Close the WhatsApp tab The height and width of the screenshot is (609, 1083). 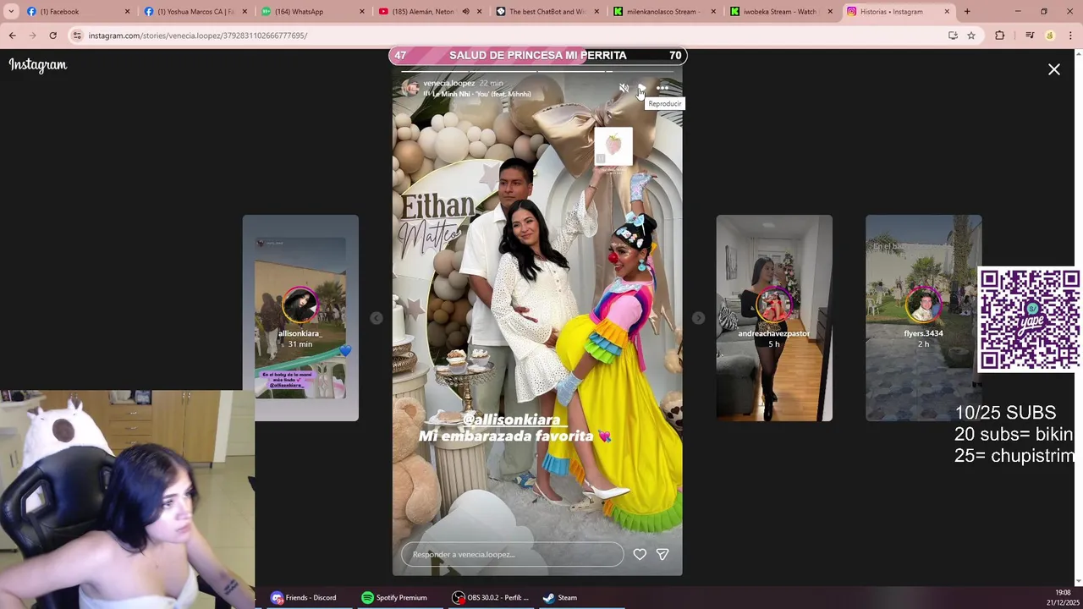362,12
